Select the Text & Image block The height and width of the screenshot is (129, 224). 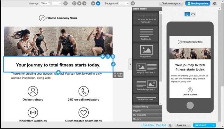(x=146, y=85)
